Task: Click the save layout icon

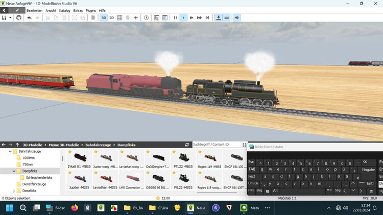Action: click(4, 18)
